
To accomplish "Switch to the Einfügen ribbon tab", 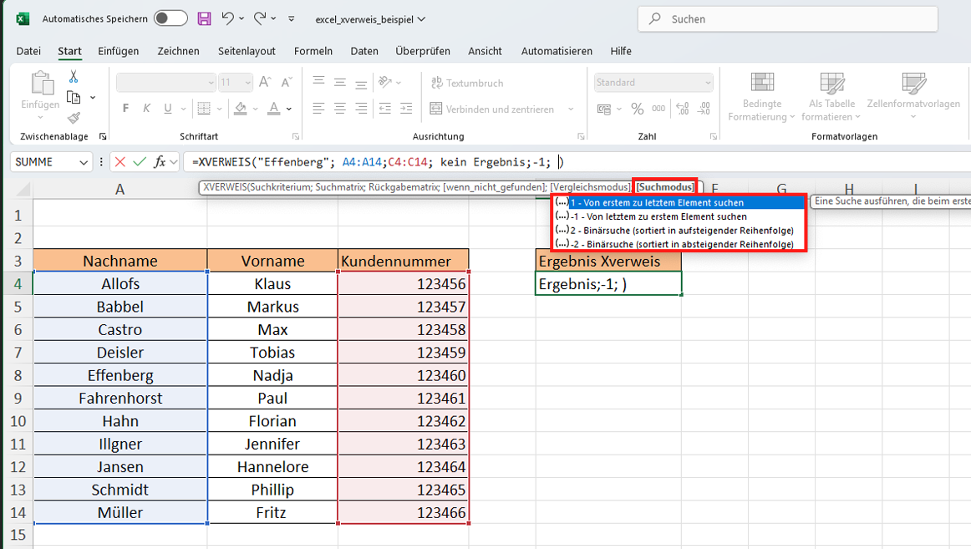I will [119, 51].
